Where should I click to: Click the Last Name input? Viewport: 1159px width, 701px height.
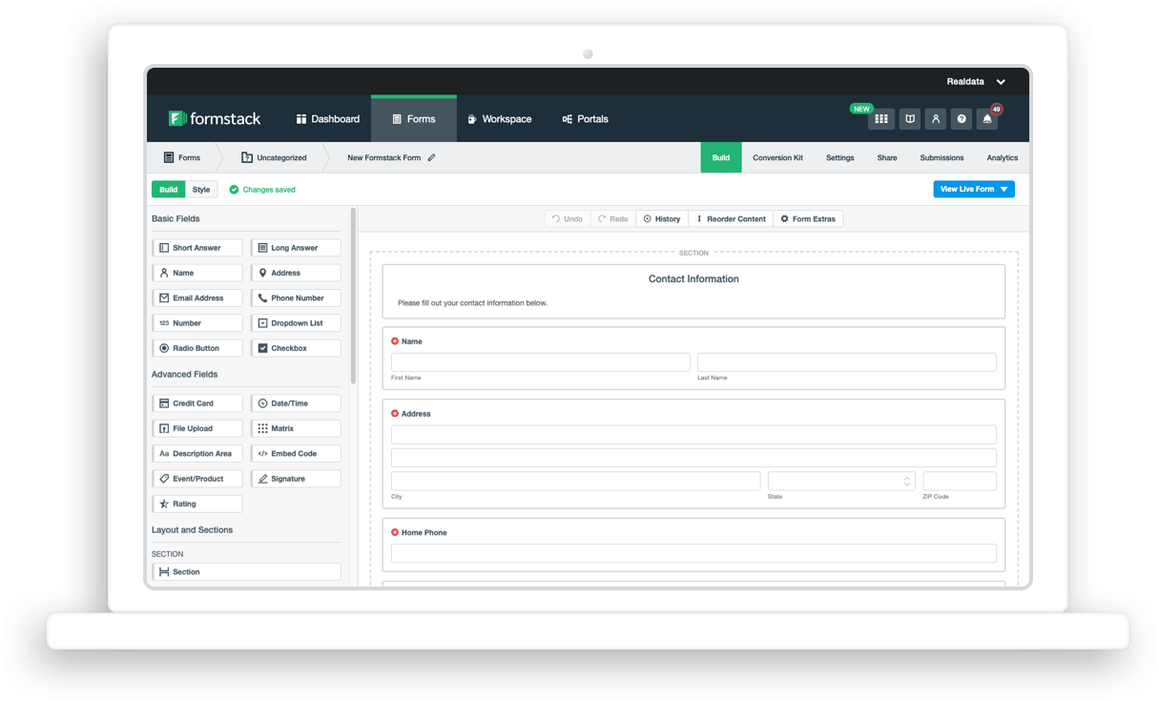click(847, 362)
